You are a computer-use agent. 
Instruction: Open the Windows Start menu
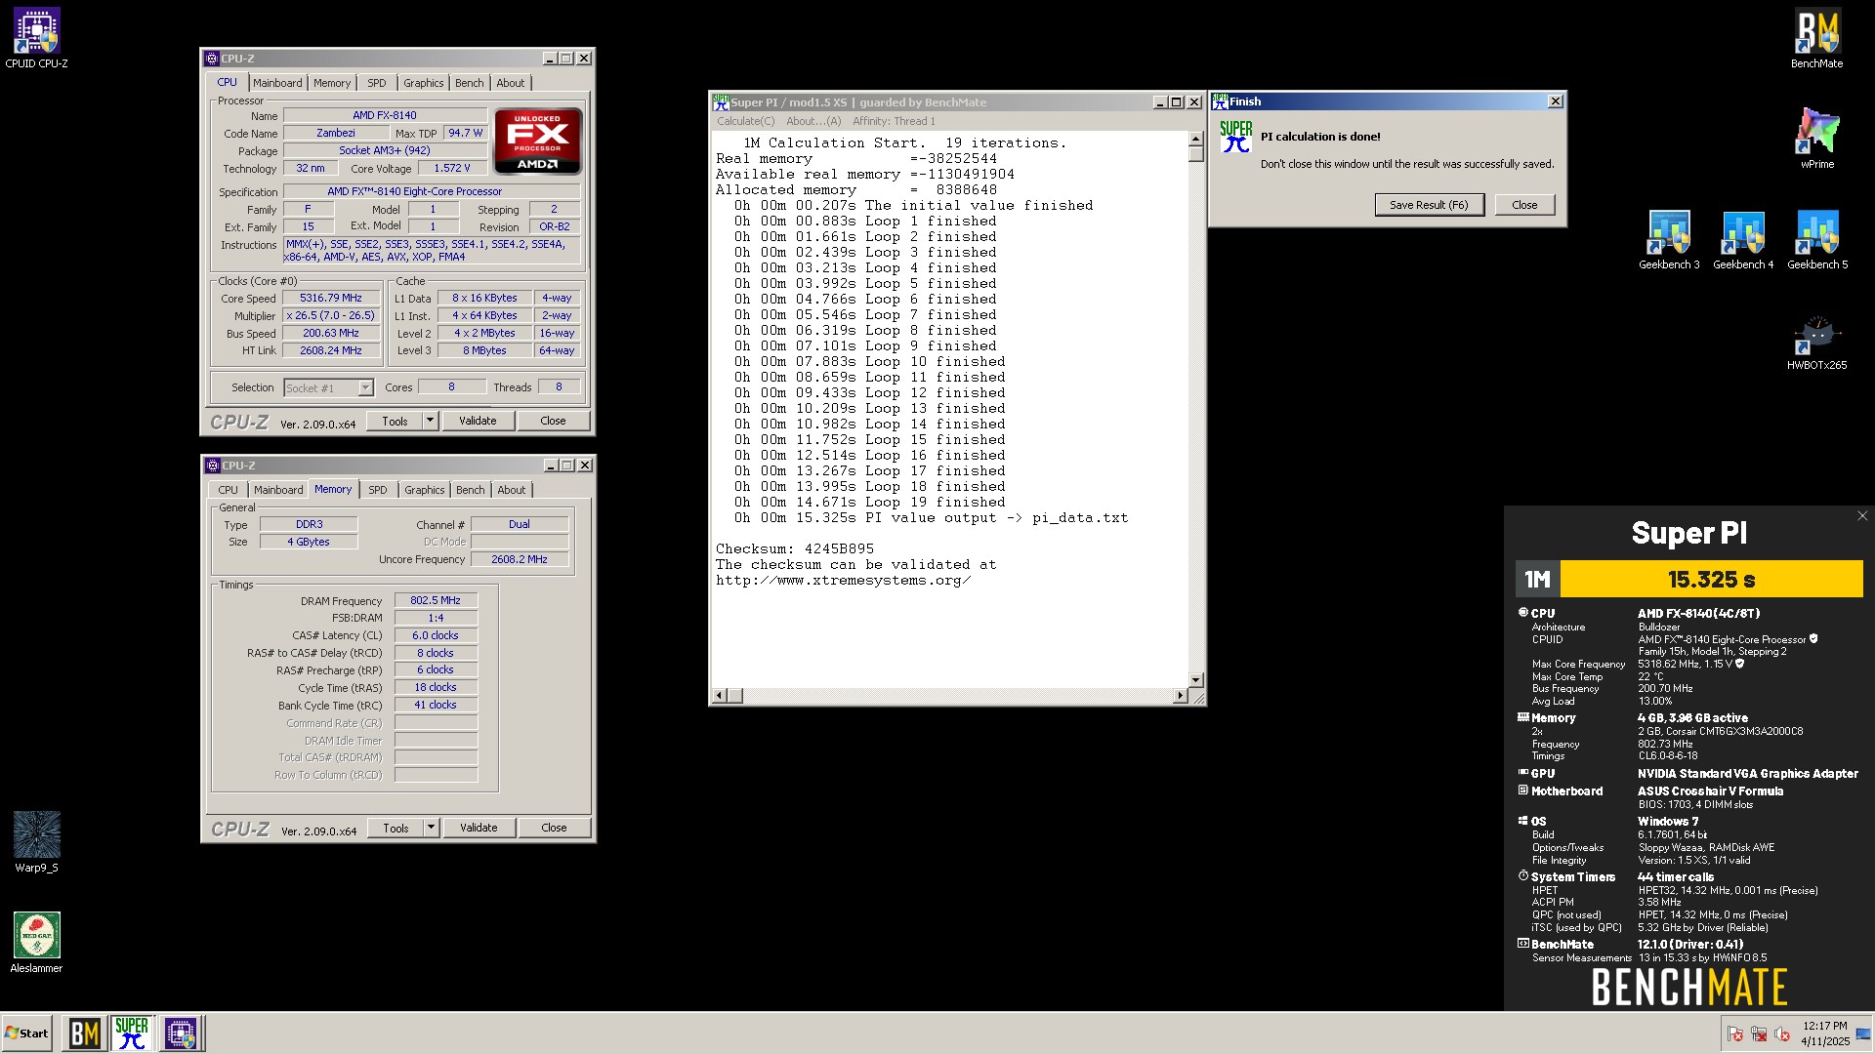(27, 1034)
